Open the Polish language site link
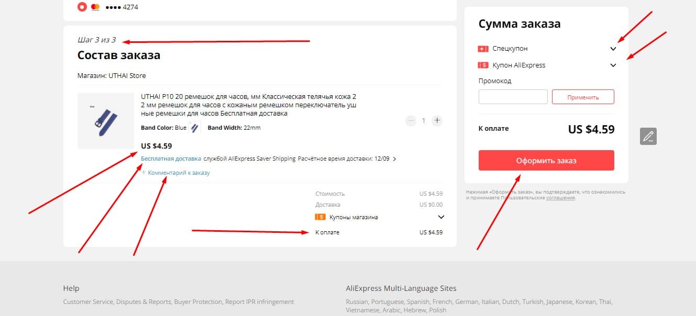Viewport: 696px width, 316px height. (438, 310)
